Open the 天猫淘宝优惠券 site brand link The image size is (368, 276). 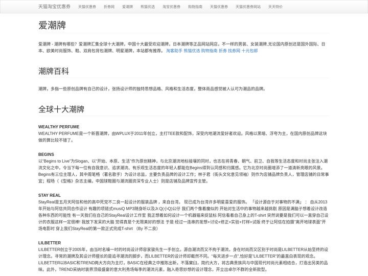coord(55,7)
